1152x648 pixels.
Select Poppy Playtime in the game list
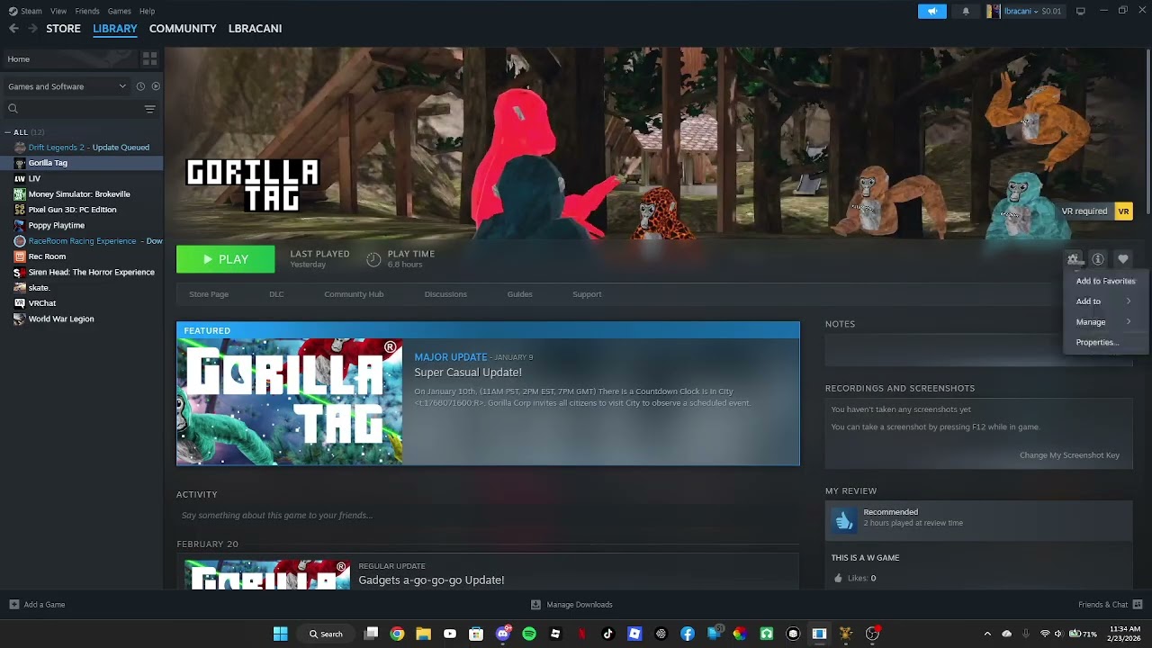click(56, 226)
